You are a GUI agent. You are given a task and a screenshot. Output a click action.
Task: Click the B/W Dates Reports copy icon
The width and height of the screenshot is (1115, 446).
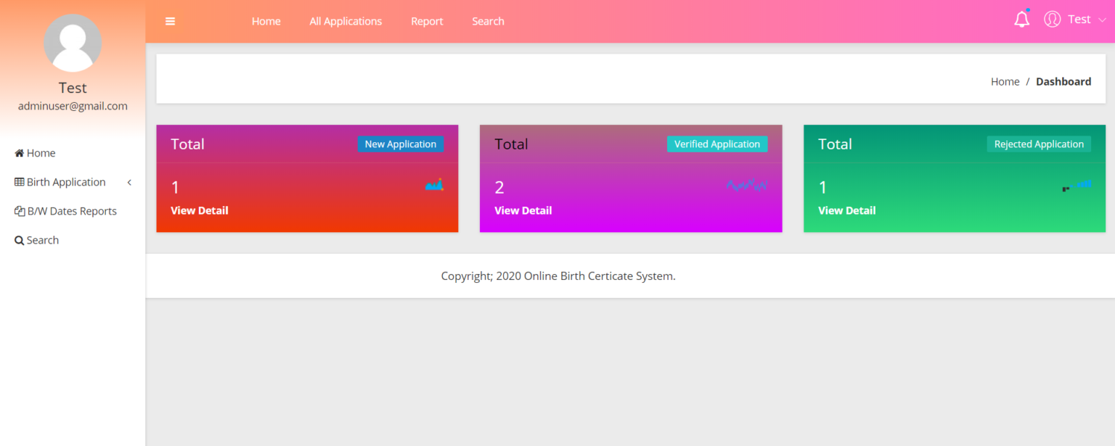click(x=20, y=211)
